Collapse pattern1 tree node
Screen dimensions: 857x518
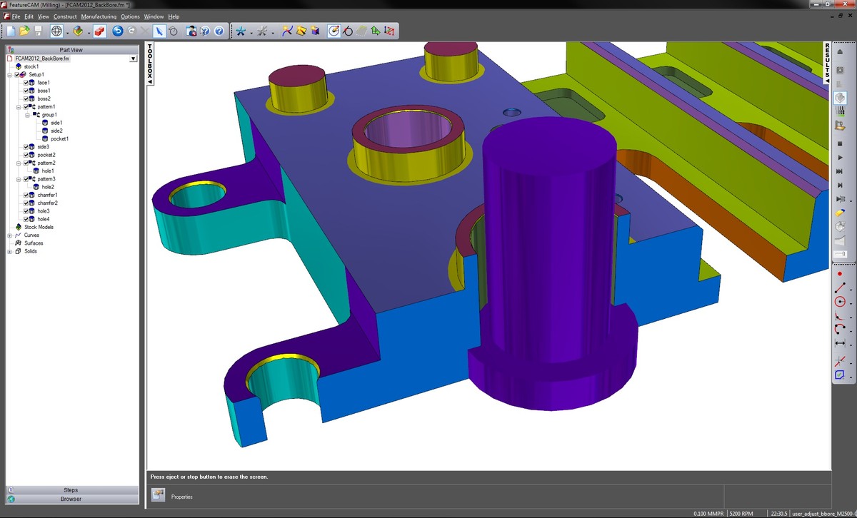[x=19, y=107]
